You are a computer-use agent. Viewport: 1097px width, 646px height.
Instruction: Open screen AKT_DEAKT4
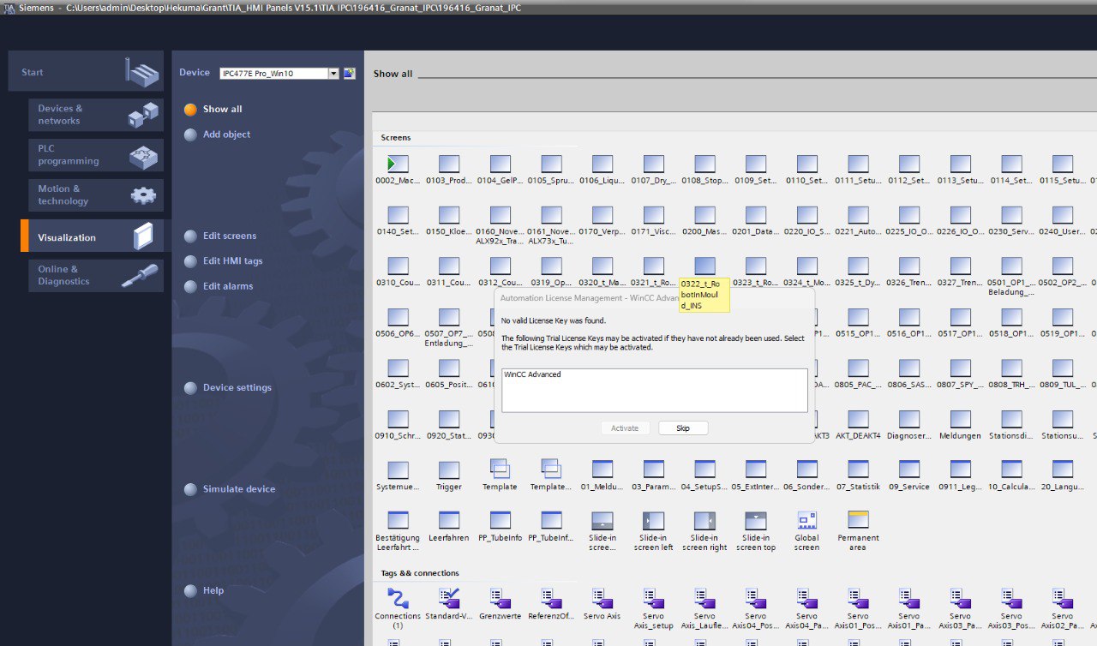point(858,419)
